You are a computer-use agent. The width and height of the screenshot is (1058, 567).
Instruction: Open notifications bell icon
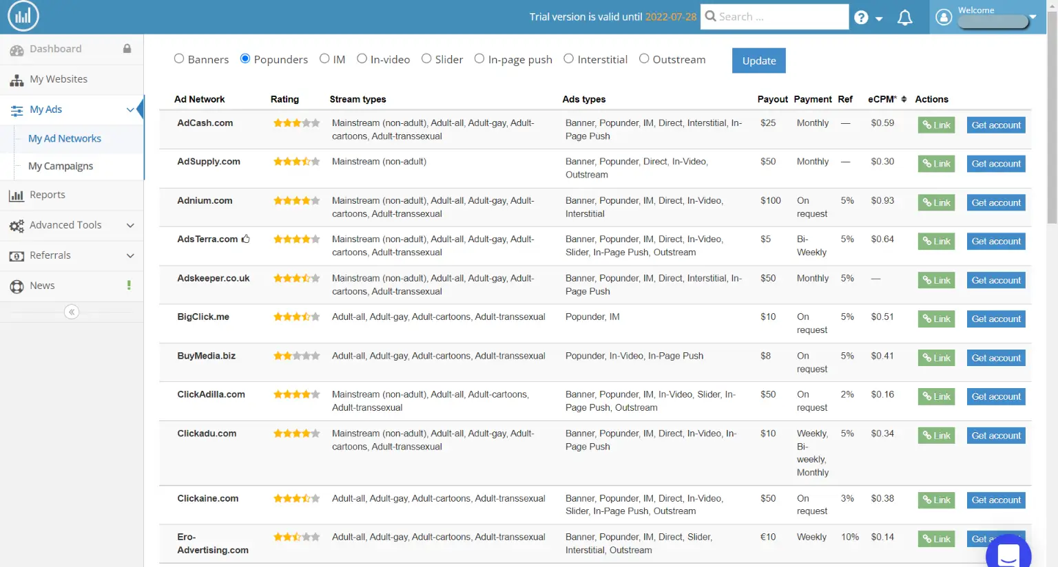point(905,18)
